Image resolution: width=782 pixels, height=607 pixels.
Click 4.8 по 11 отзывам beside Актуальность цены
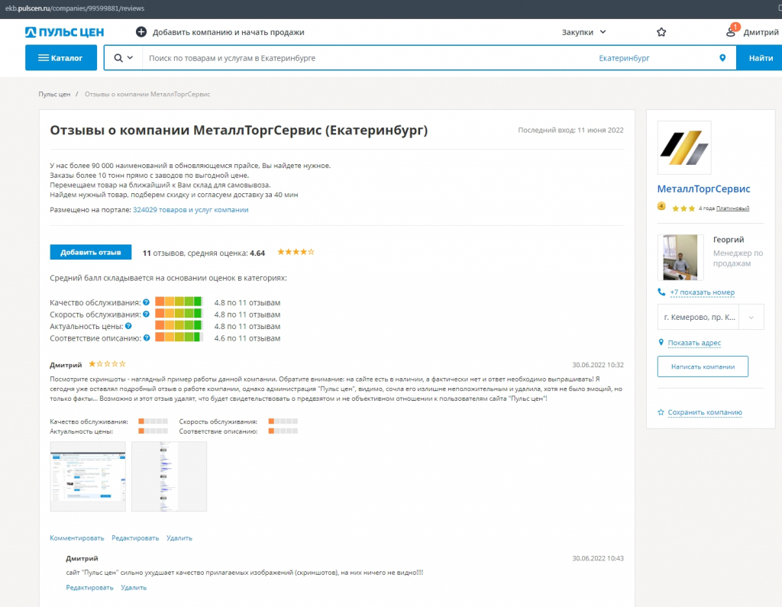247,326
